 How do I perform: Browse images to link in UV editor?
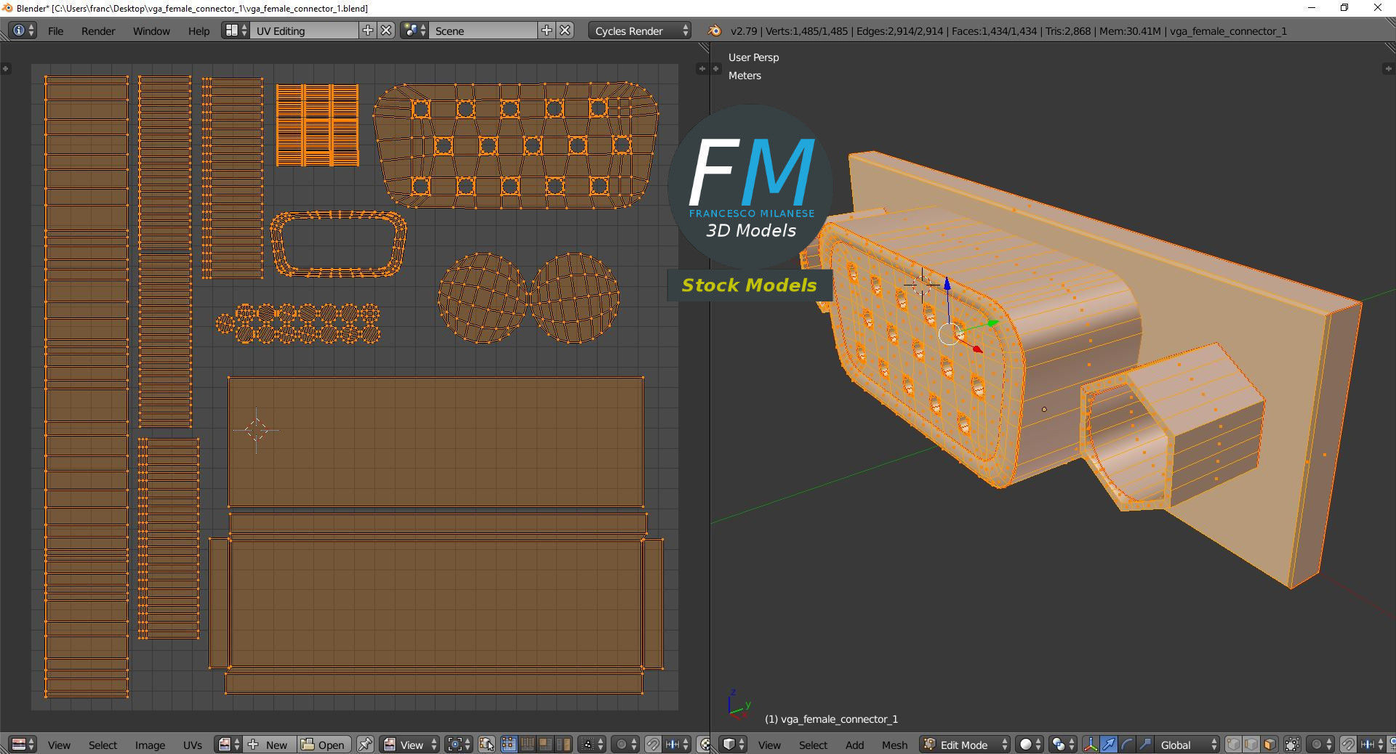228,745
